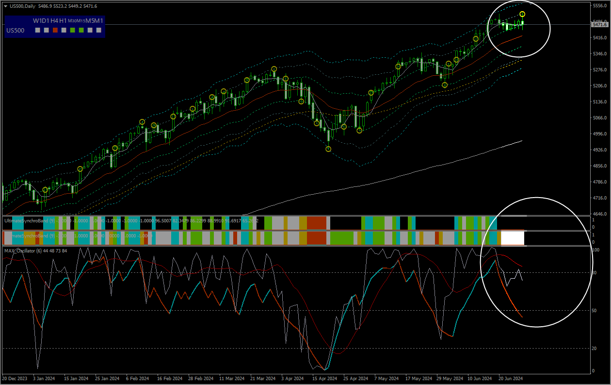Click the 3 Jan 2024 date label
The height and width of the screenshot is (385, 611).
tap(44, 378)
